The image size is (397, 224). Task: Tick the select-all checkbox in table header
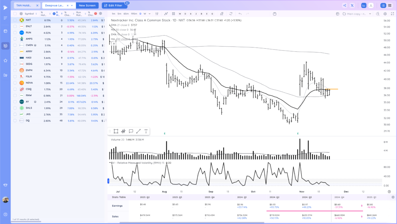[15, 14]
